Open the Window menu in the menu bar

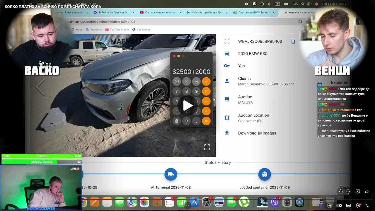pos(81,4)
